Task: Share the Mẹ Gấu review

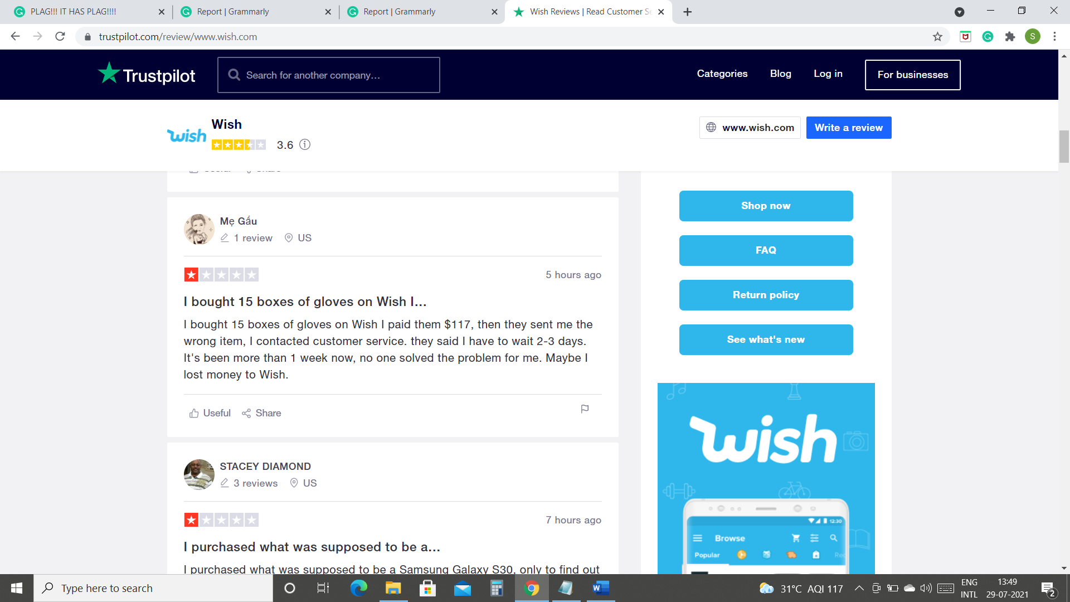Action: click(261, 413)
